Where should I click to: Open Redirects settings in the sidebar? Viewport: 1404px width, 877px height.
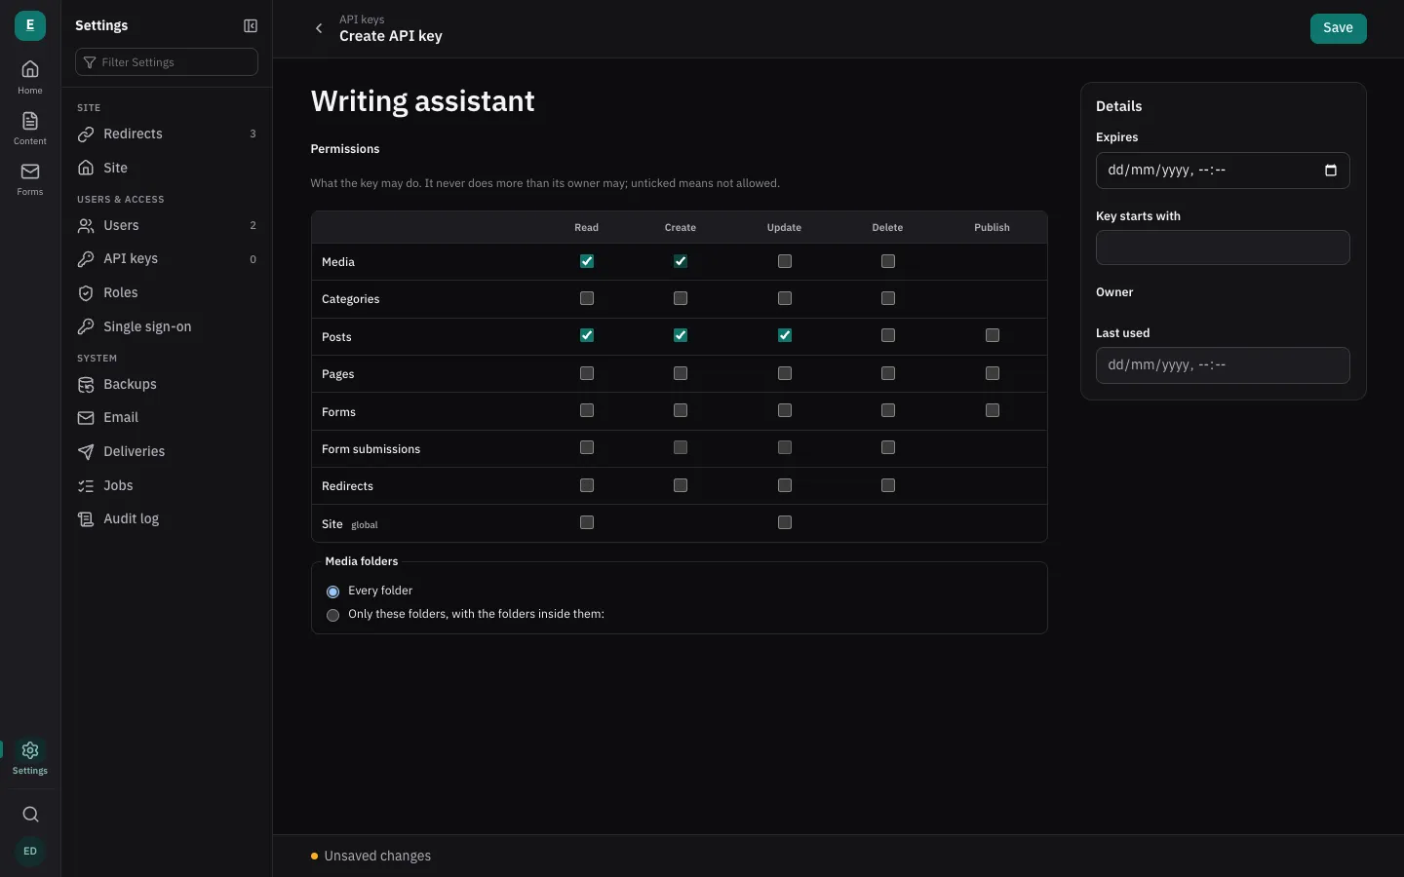click(x=167, y=134)
